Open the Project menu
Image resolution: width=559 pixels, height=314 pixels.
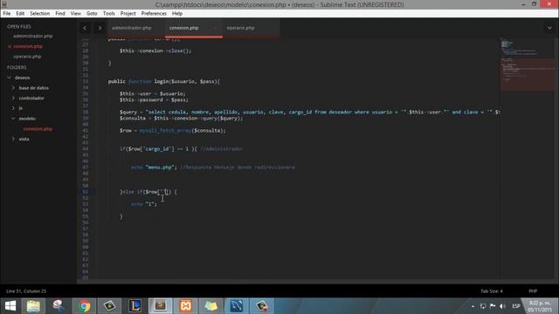click(128, 14)
